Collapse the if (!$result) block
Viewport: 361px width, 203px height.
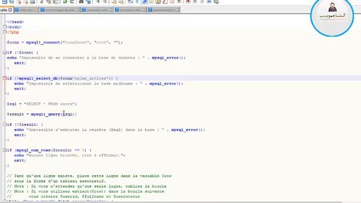pos(5,125)
